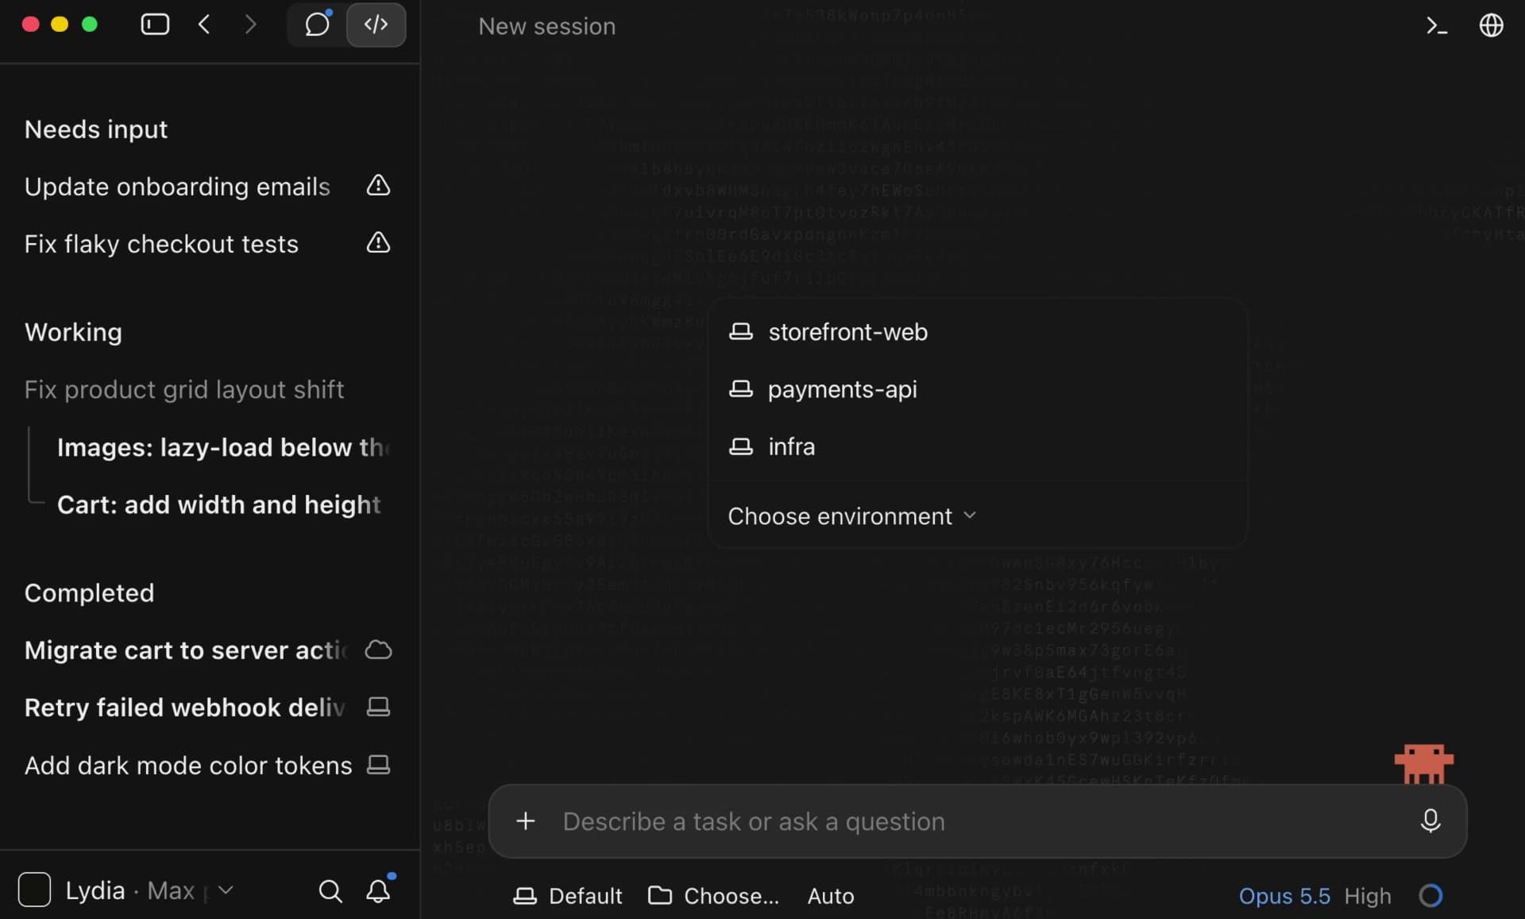Click the globe icon in header

point(1491,25)
